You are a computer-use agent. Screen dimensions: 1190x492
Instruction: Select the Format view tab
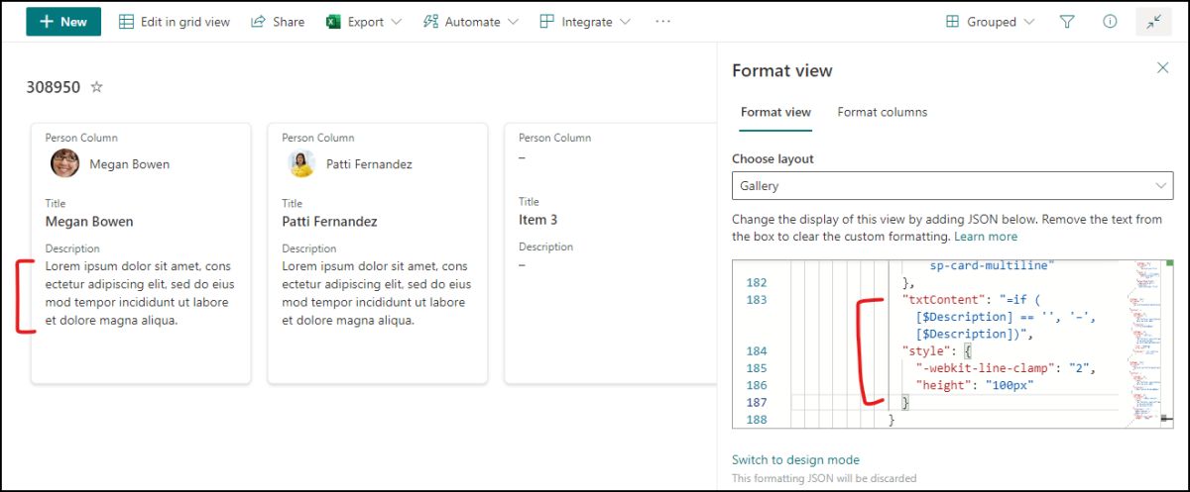tap(775, 112)
